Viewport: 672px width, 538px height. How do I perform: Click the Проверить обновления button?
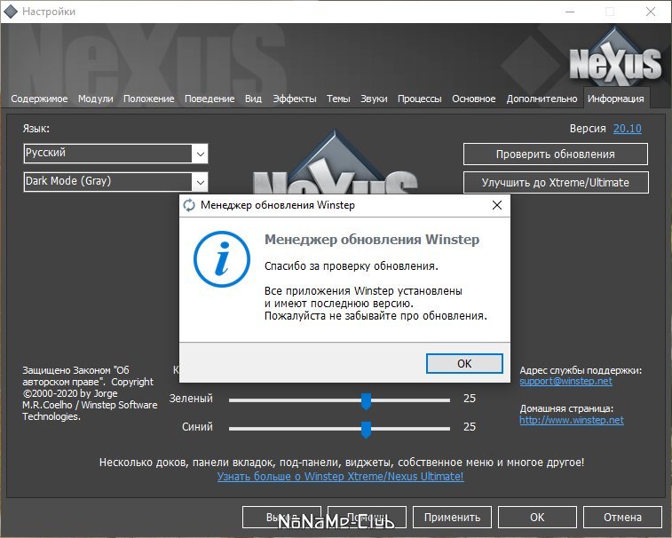[x=556, y=154]
